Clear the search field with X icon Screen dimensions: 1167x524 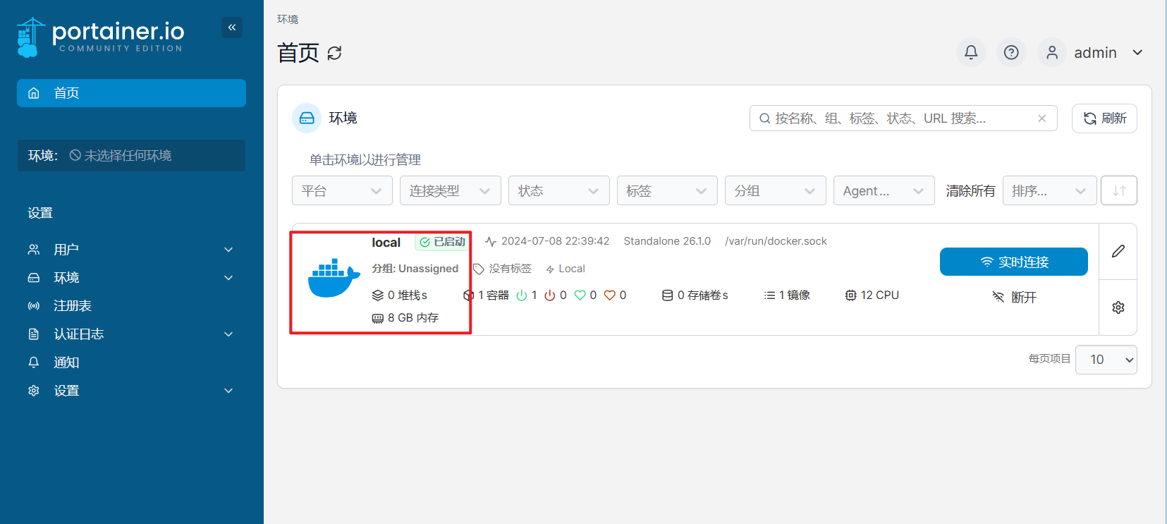click(x=1041, y=118)
